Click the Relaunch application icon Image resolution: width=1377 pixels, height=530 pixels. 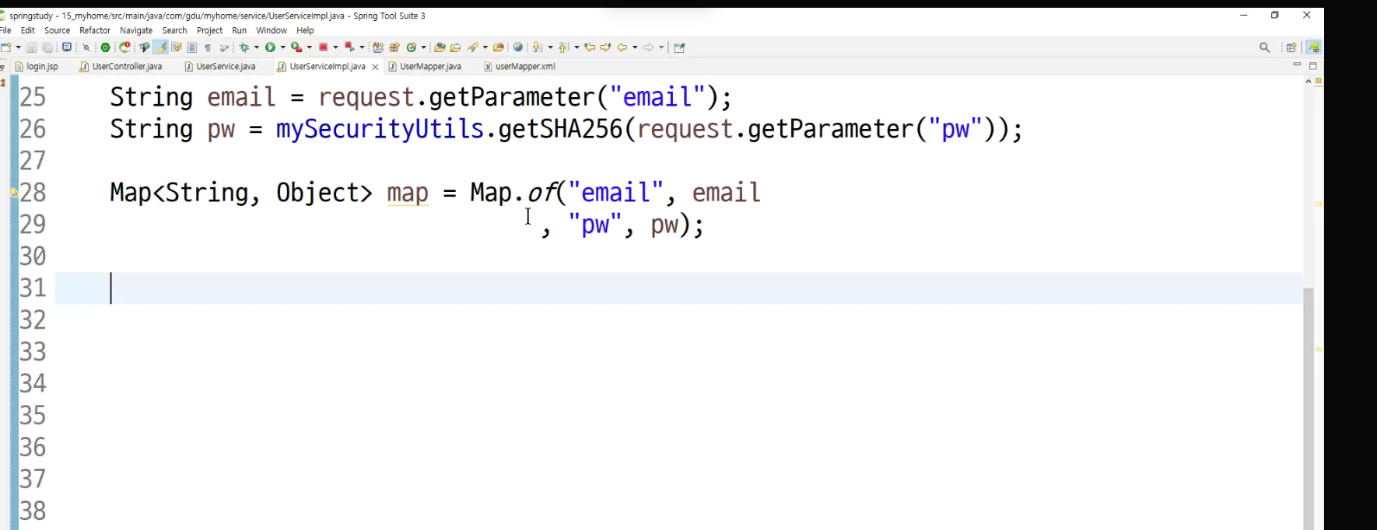(124, 47)
